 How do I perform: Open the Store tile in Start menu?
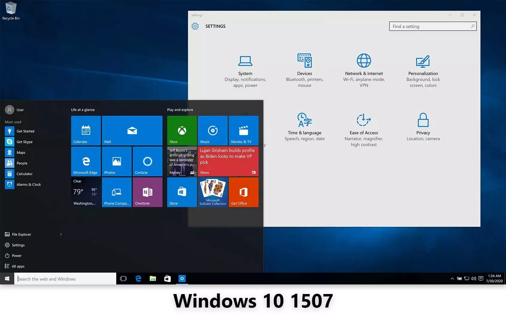tap(182, 192)
